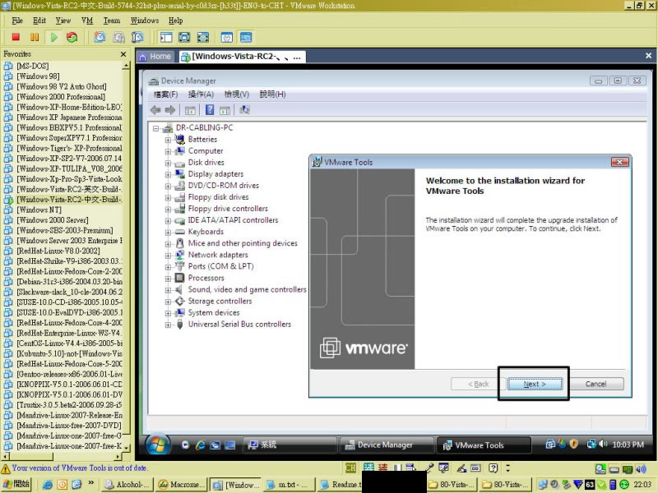
Task: Click the Back arrow in Device Manager toolbar
Action: [x=155, y=110]
